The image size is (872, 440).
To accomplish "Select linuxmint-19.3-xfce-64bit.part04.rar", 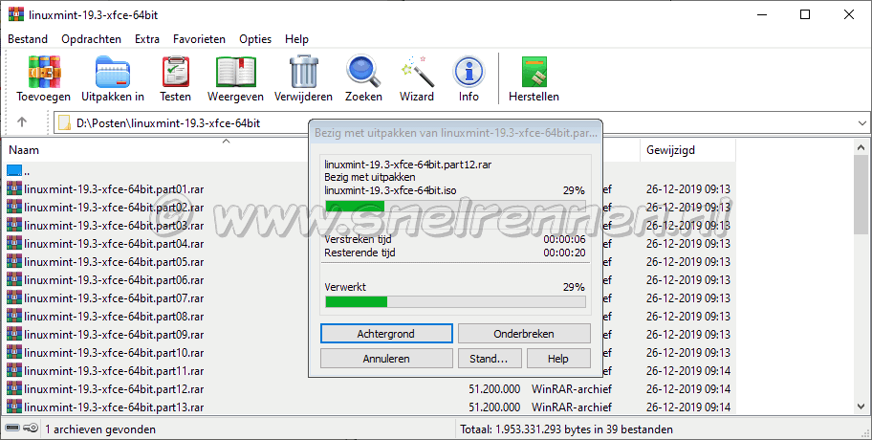I will (x=114, y=244).
